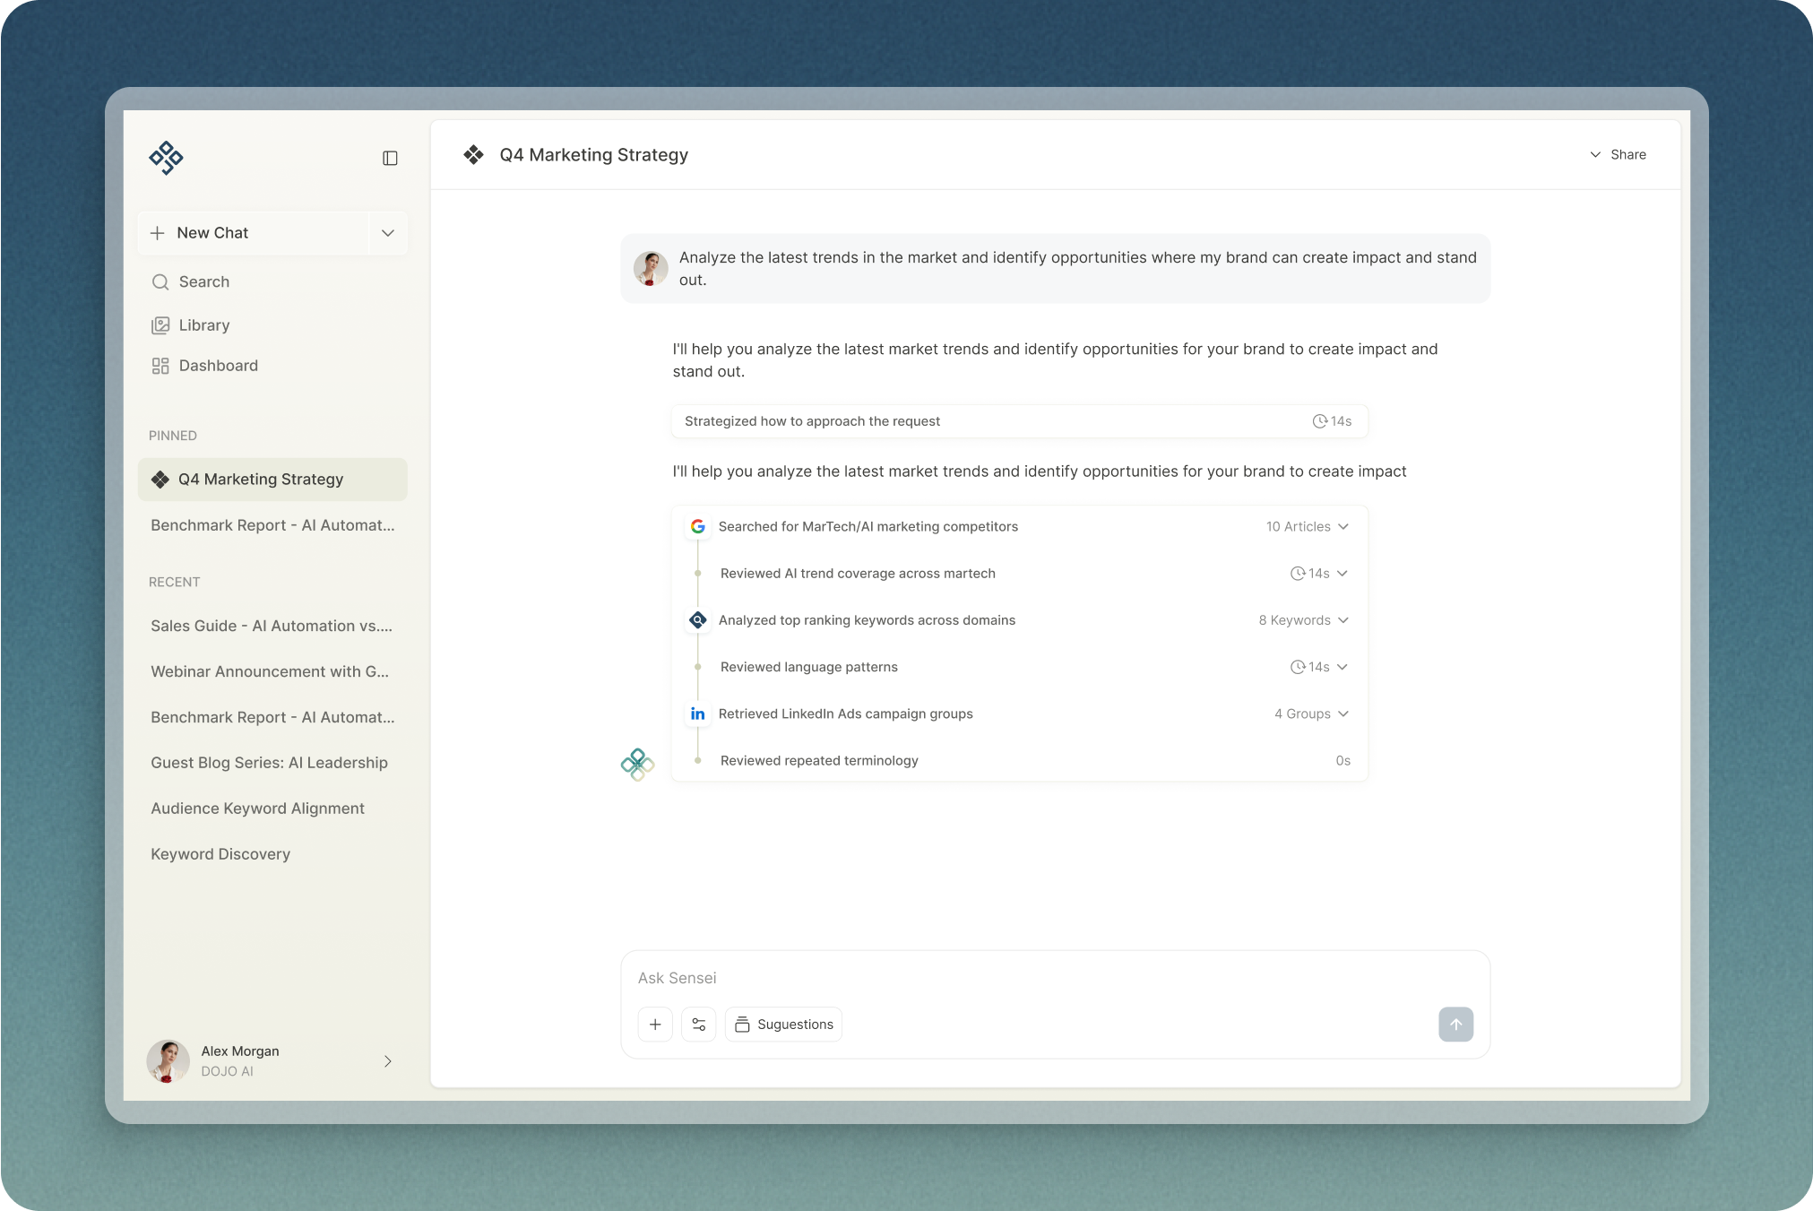Click the LinkedIn step icon
This screenshot has height=1211, width=1813.
(698, 714)
